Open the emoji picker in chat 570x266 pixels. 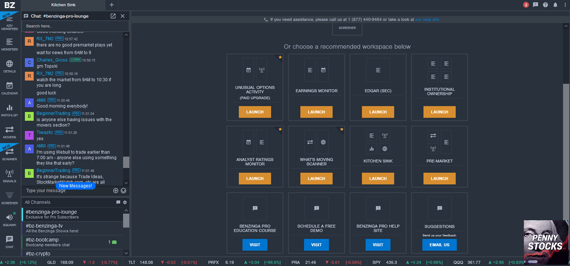pyautogui.click(x=123, y=191)
